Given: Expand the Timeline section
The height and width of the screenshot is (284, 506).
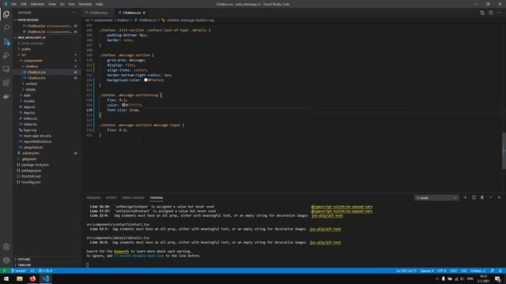Looking at the screenshot, I should click(x=25, y=265).
